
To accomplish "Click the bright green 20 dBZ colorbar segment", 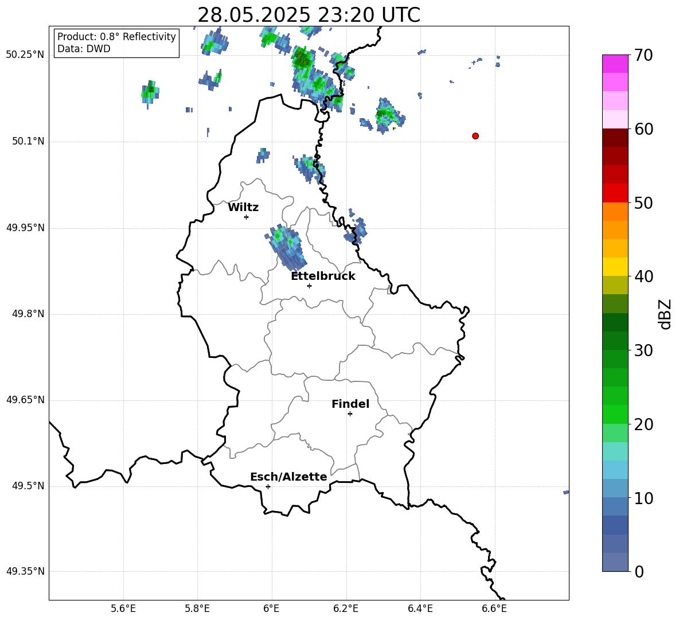I will tap(615, 415).
